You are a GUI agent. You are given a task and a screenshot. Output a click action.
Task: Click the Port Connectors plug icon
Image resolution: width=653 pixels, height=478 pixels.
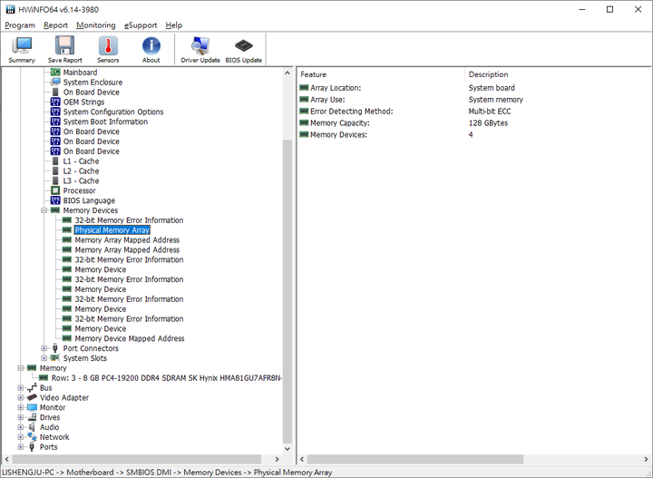55,348
